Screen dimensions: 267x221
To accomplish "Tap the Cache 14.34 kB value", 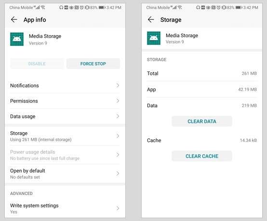I will [x=248, y=140].
